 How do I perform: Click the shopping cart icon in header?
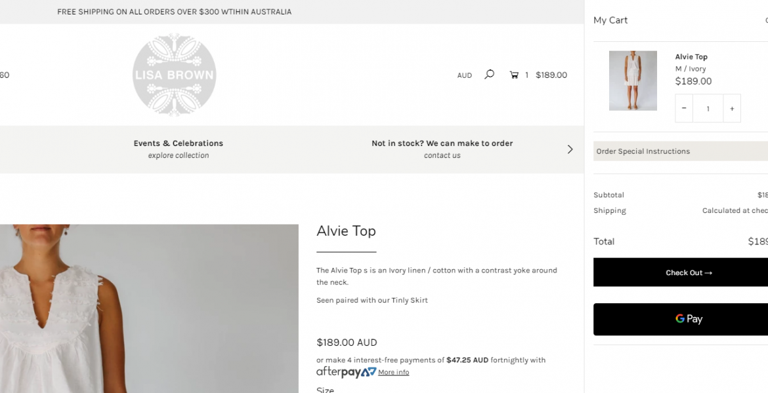514,75
